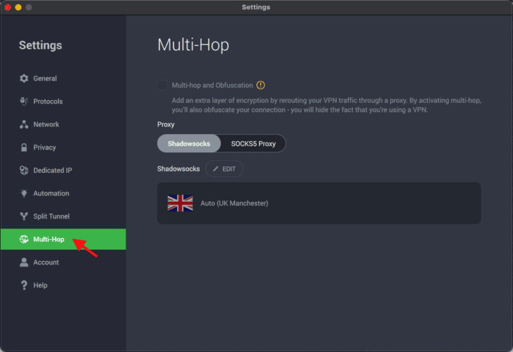Click the UK flag icon

(180, 203)
